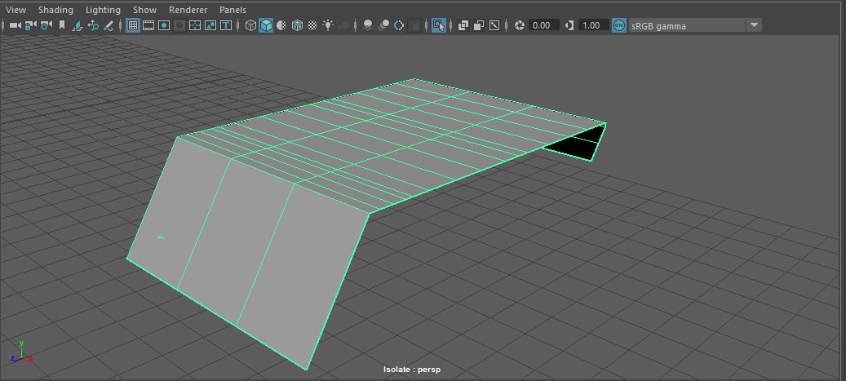The width and height of the screenshot is (846, 381).
Task: Enable Use Default Material icon
Action: tap(281, 25)
